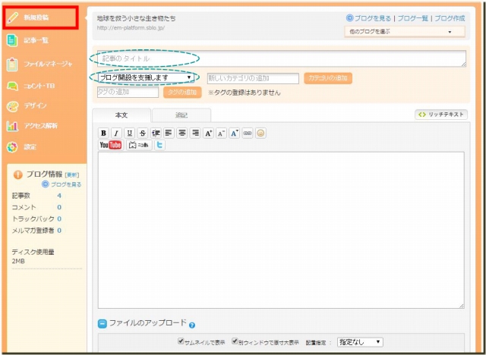The image size is (486, 355).
Task: Toggle サムネイルで表示 checkbox
Action: 181,341
